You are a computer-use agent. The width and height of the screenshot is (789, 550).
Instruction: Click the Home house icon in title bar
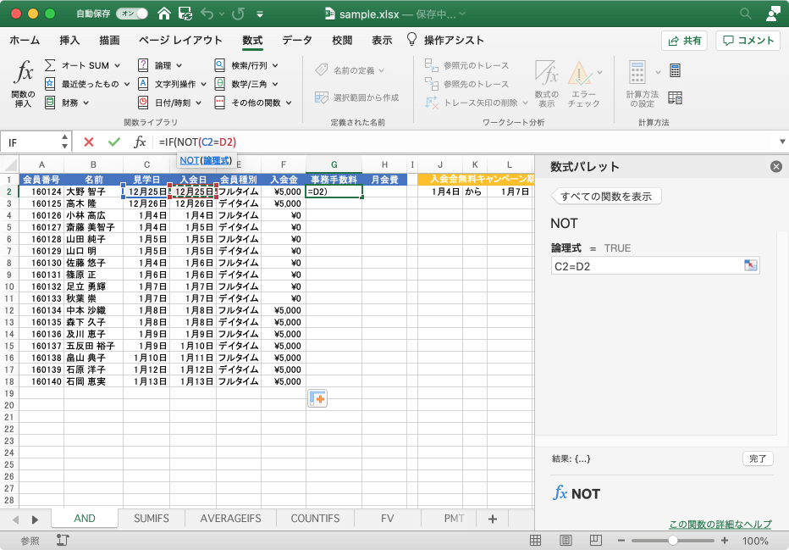[x=164, y=14]
